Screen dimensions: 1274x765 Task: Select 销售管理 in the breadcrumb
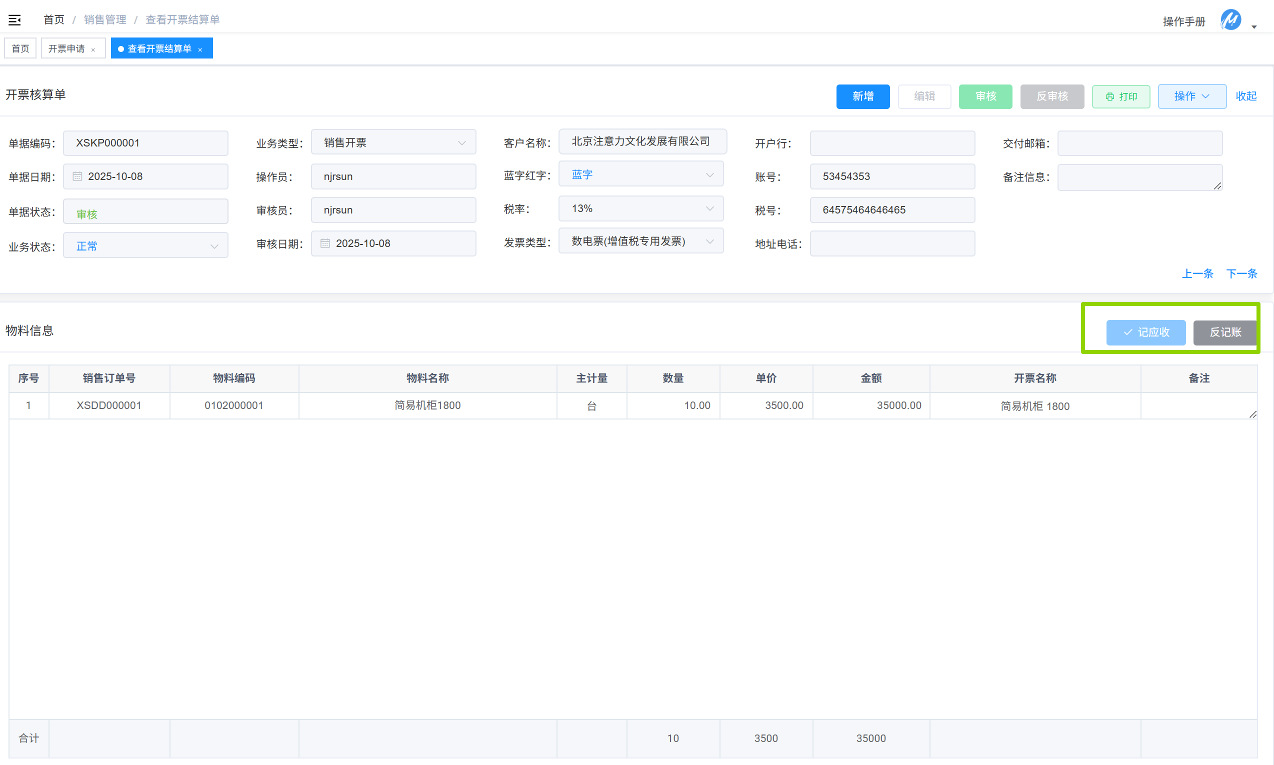104,19
